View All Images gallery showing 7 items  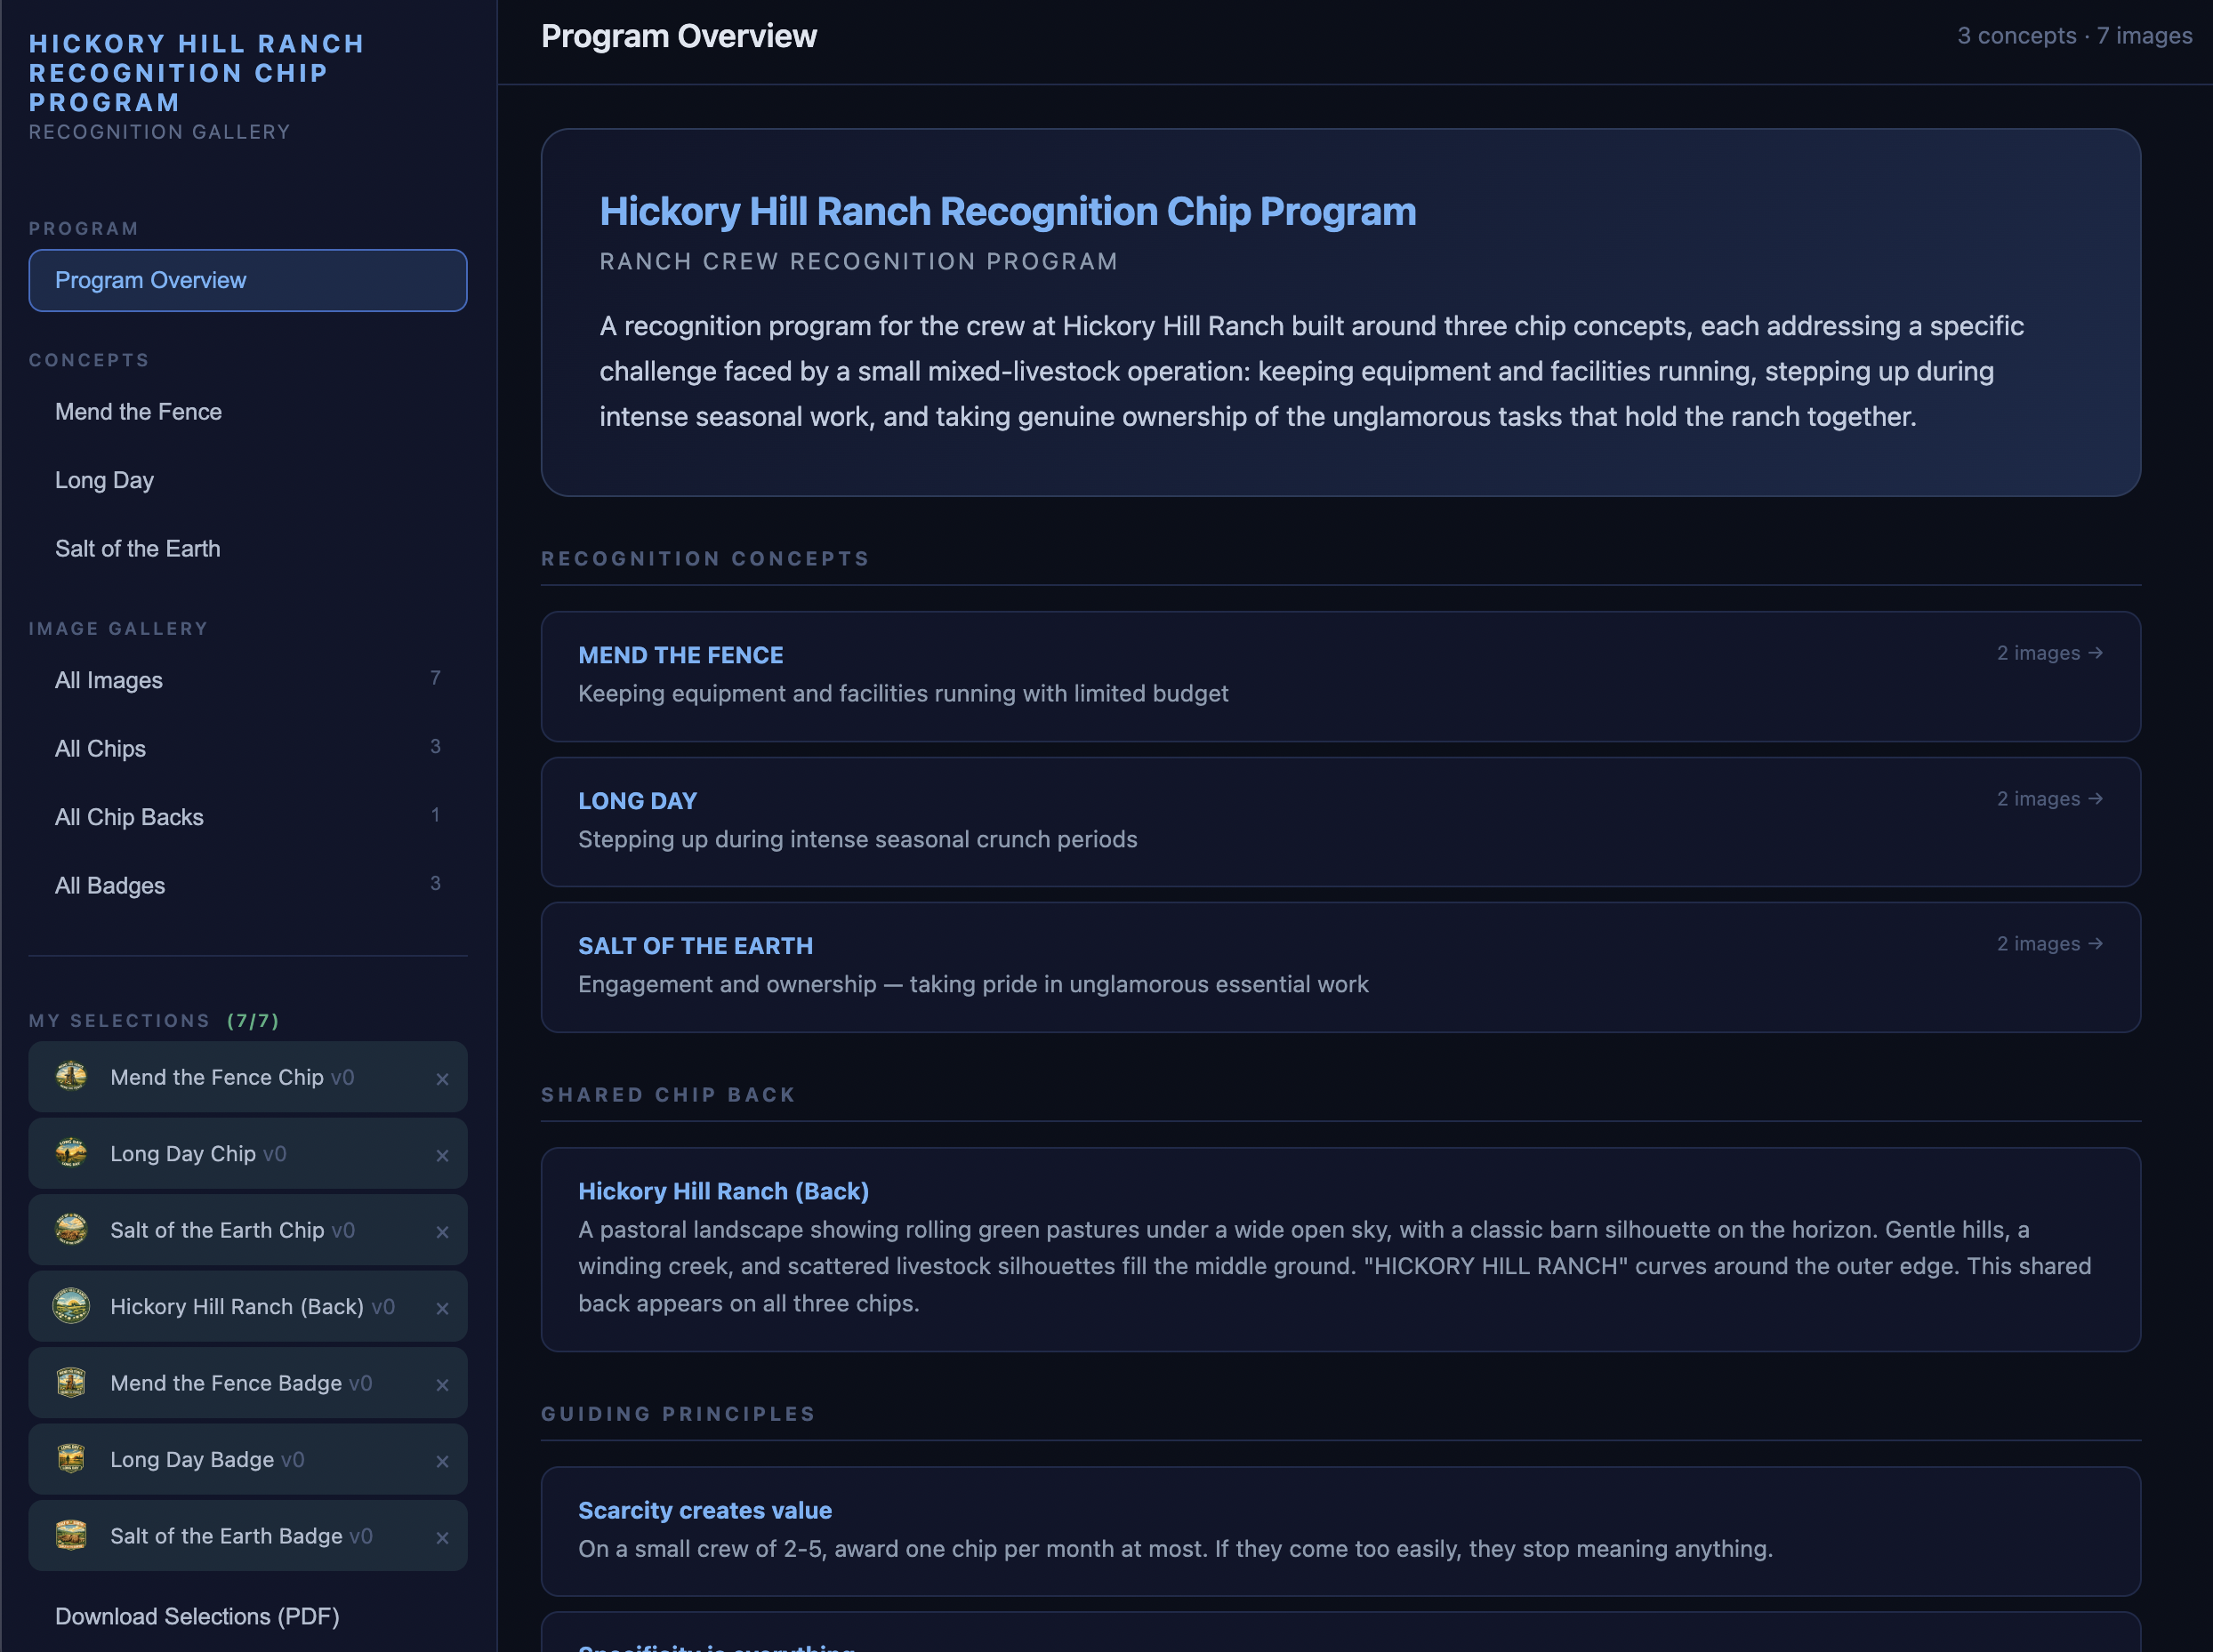pyautogui.click(x=108, y=680)
